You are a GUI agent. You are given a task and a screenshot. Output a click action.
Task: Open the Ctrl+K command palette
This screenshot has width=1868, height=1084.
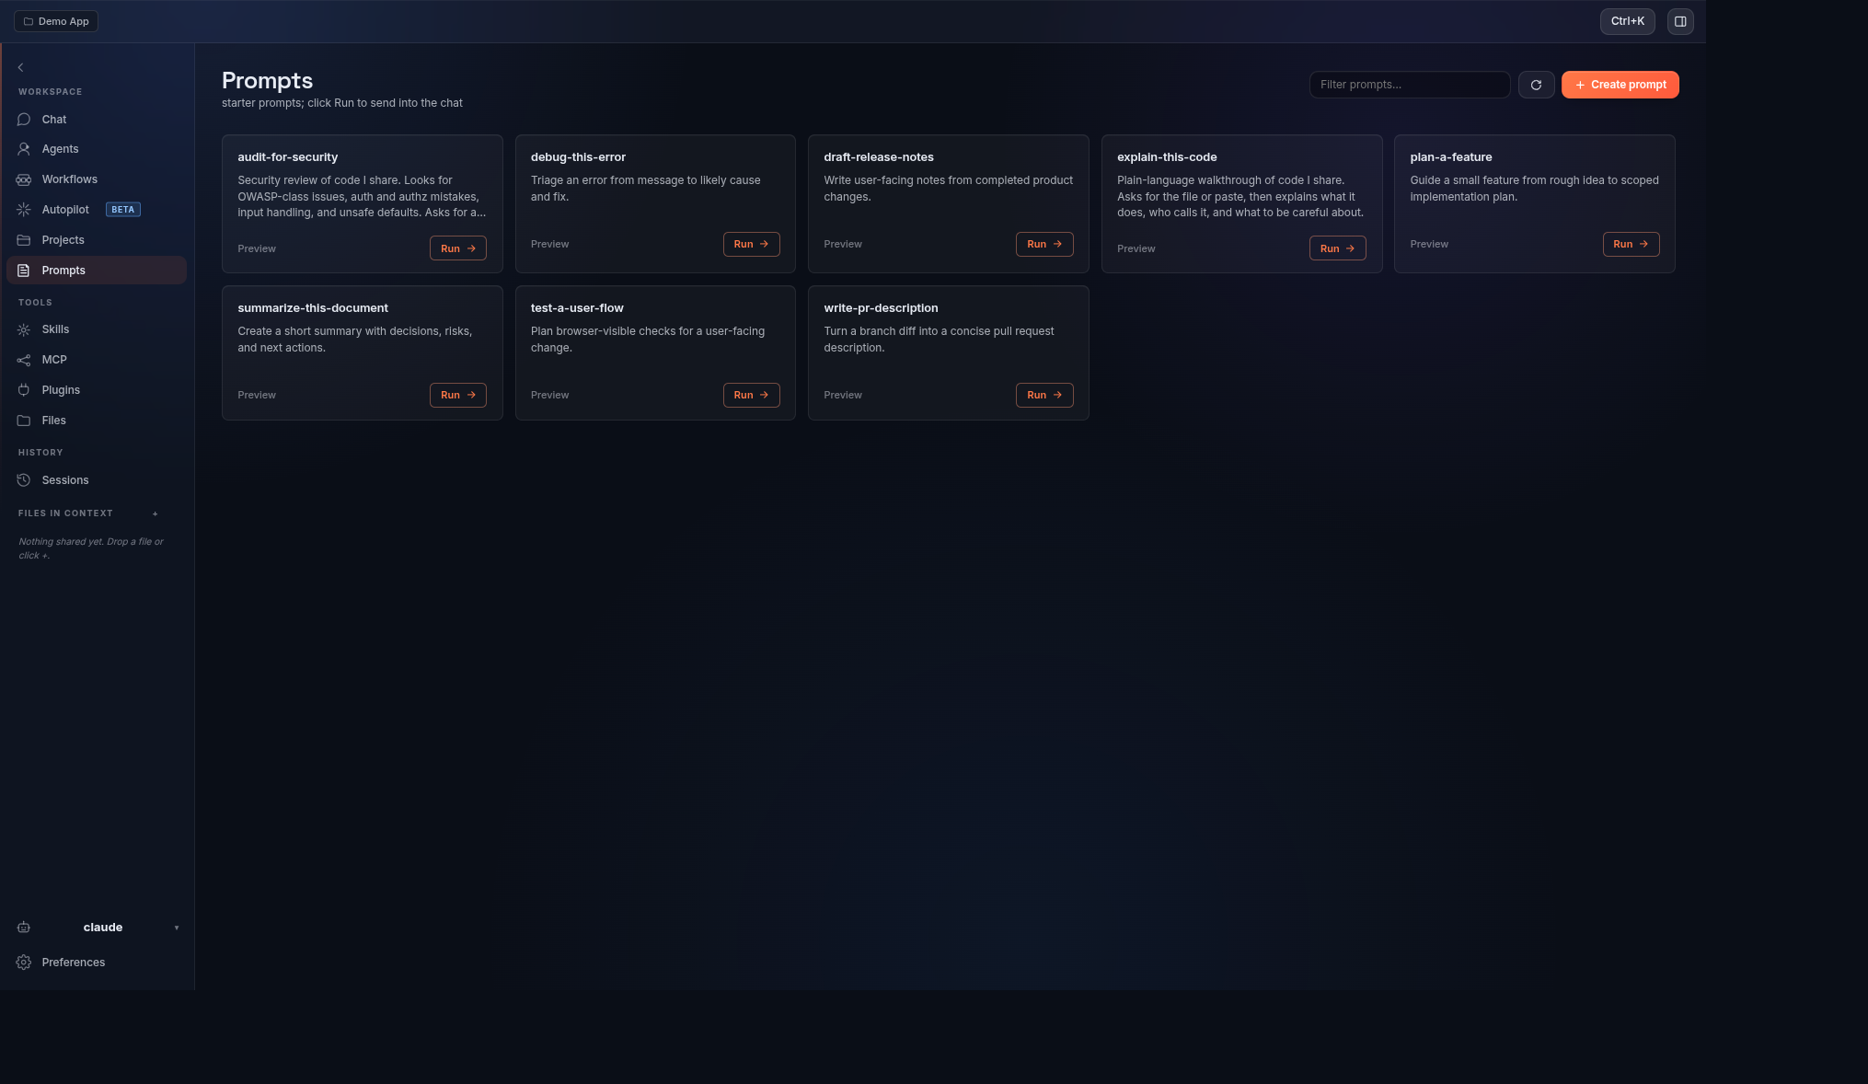pyautogui.click(x=1627, y=21)
